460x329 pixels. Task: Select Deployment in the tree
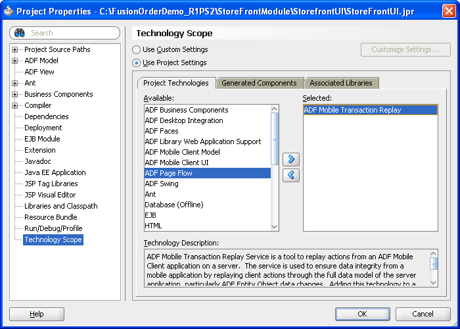43,128
